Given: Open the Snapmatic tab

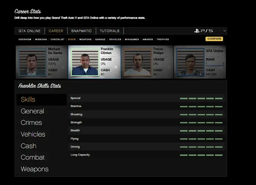Looking at the screenshot, I should pos(82,31).
